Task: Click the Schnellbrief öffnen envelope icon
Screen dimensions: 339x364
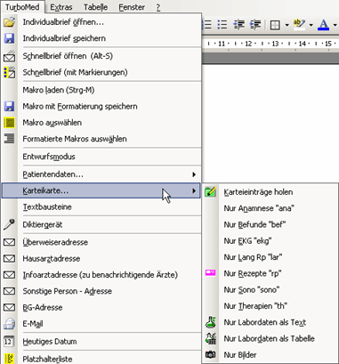Action: pos(10,56)
